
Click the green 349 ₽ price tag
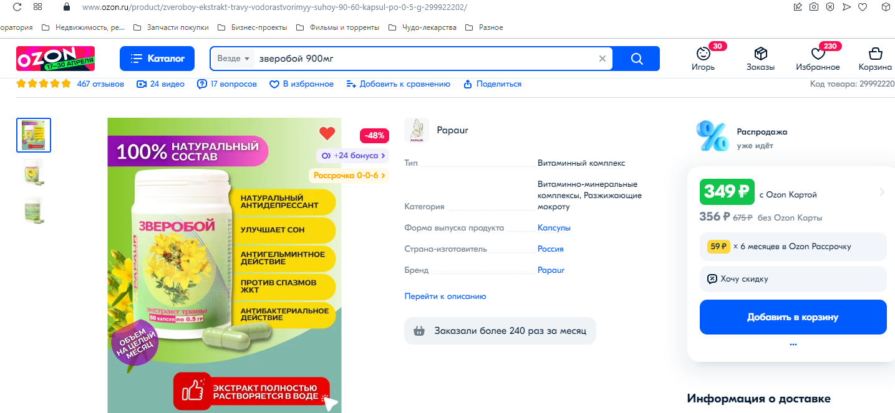tap(727, 192)
